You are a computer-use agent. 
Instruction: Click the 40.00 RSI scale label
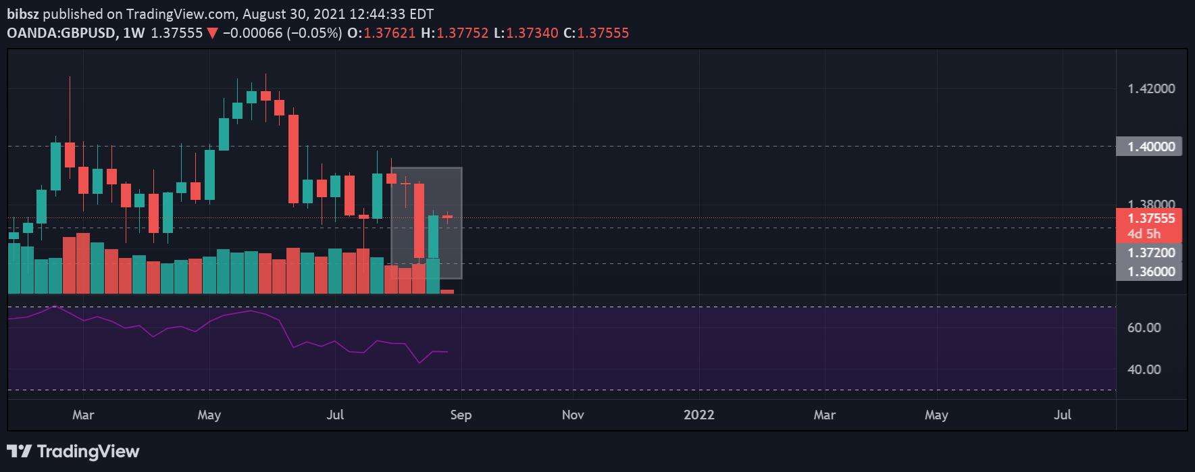tap(1144, 369)
